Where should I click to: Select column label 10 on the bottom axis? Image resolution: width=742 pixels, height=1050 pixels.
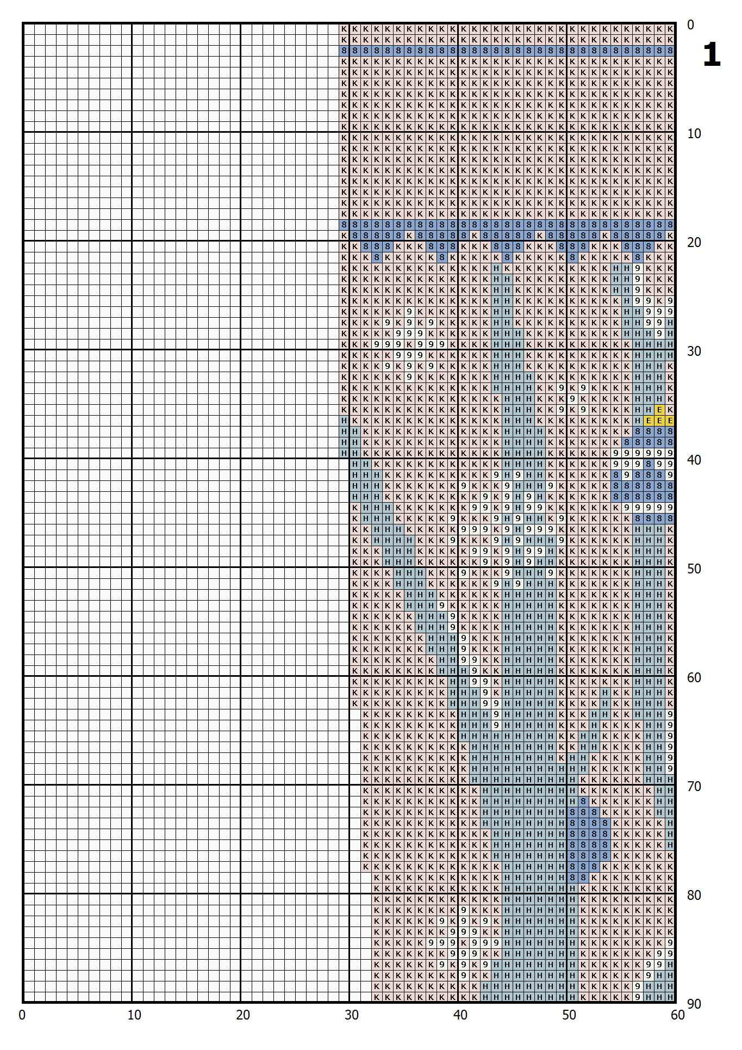[134, 1015]
